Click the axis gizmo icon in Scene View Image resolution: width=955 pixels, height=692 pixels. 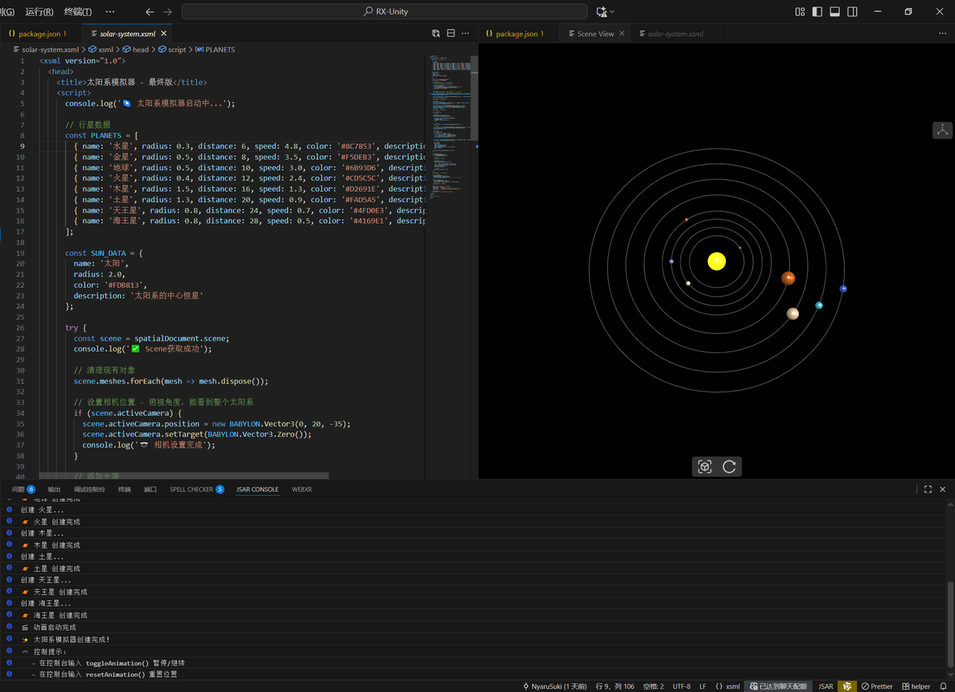point(942,130)
